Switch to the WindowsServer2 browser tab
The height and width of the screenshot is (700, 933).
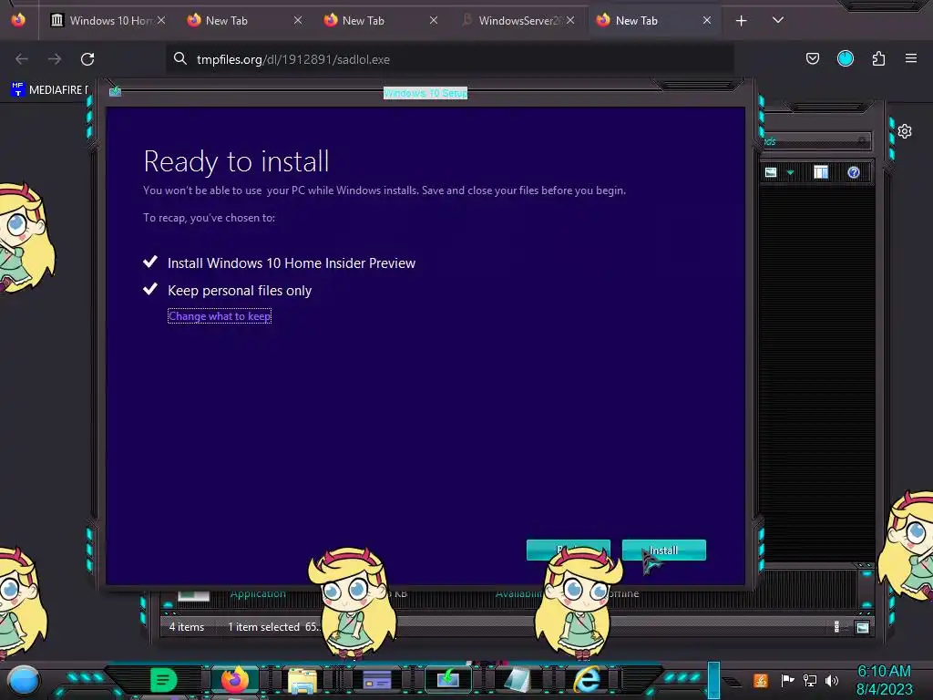coord(518,20)
